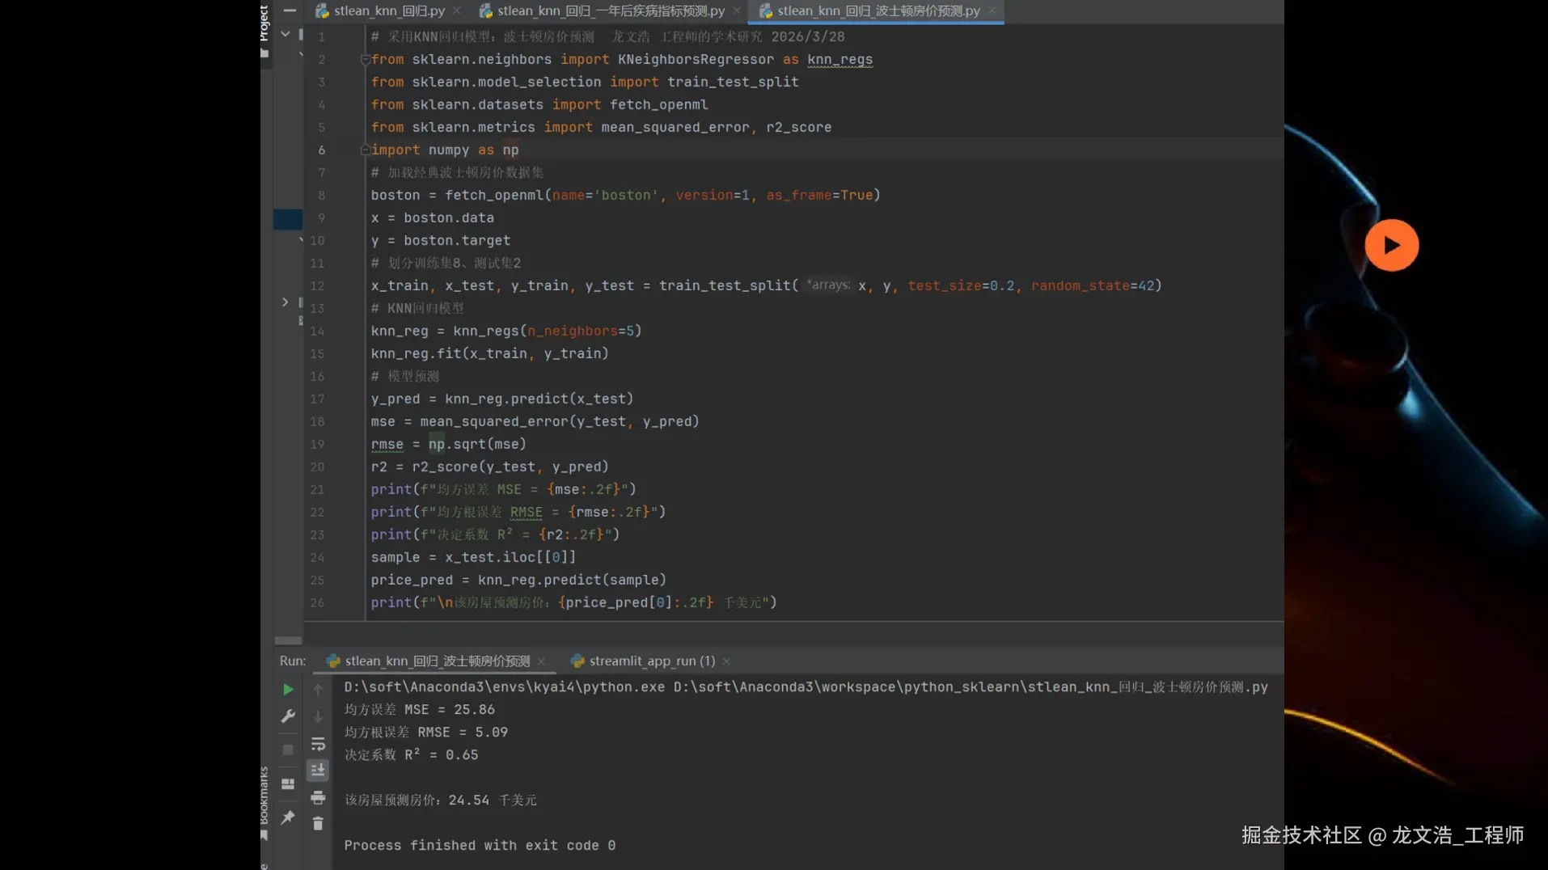The height and width of the screenshot is (870, 1548).
Task: Click the knn_regs alias on line 2
Action: click(x=840, y=60)
